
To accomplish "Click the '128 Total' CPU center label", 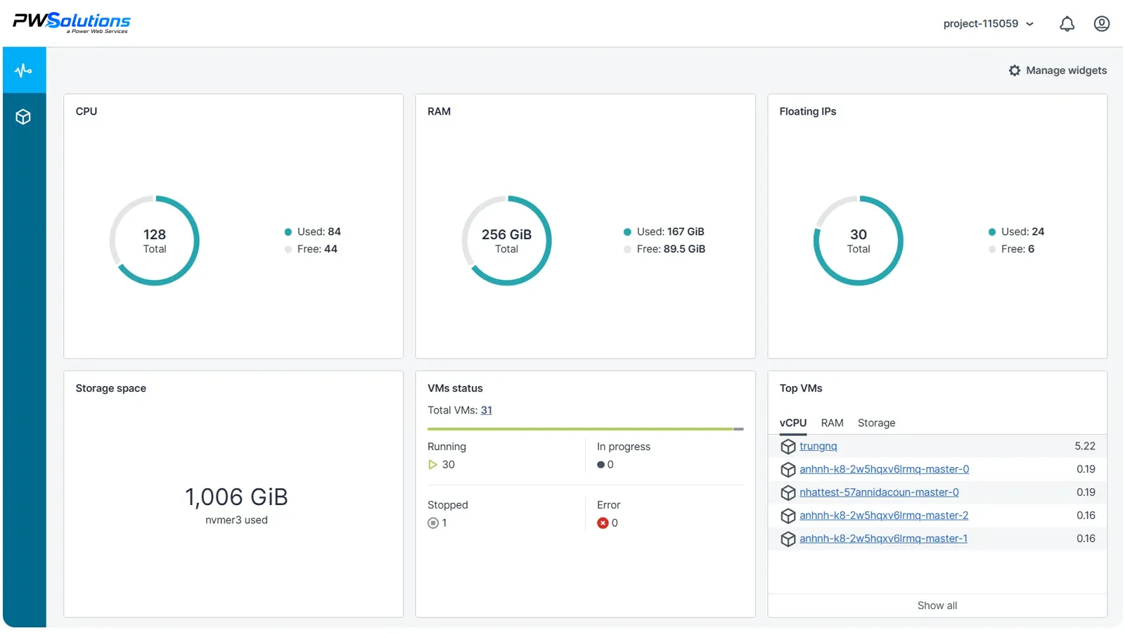I will (155, 241).
